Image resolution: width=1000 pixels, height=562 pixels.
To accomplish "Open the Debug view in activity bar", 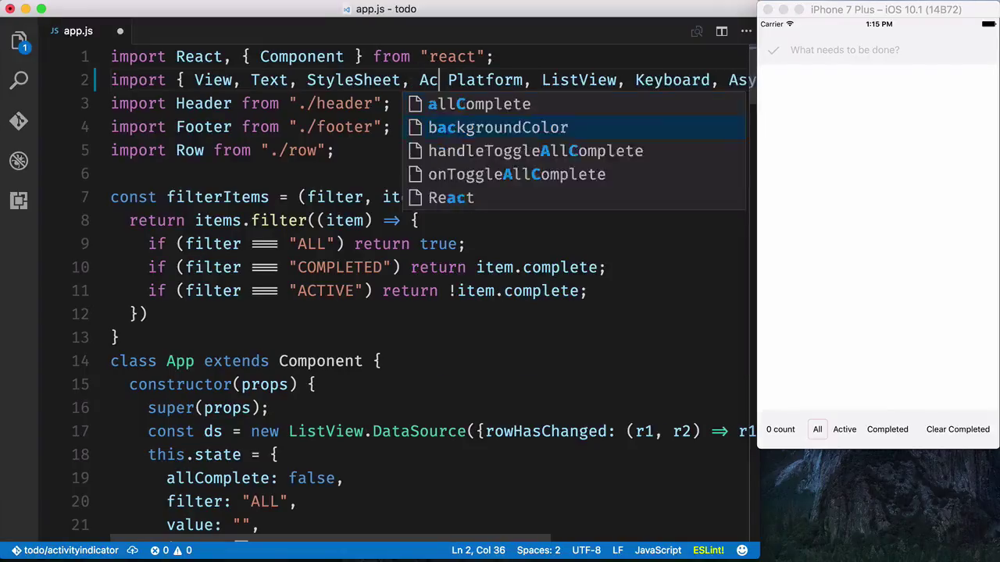I will coord(20,161).
